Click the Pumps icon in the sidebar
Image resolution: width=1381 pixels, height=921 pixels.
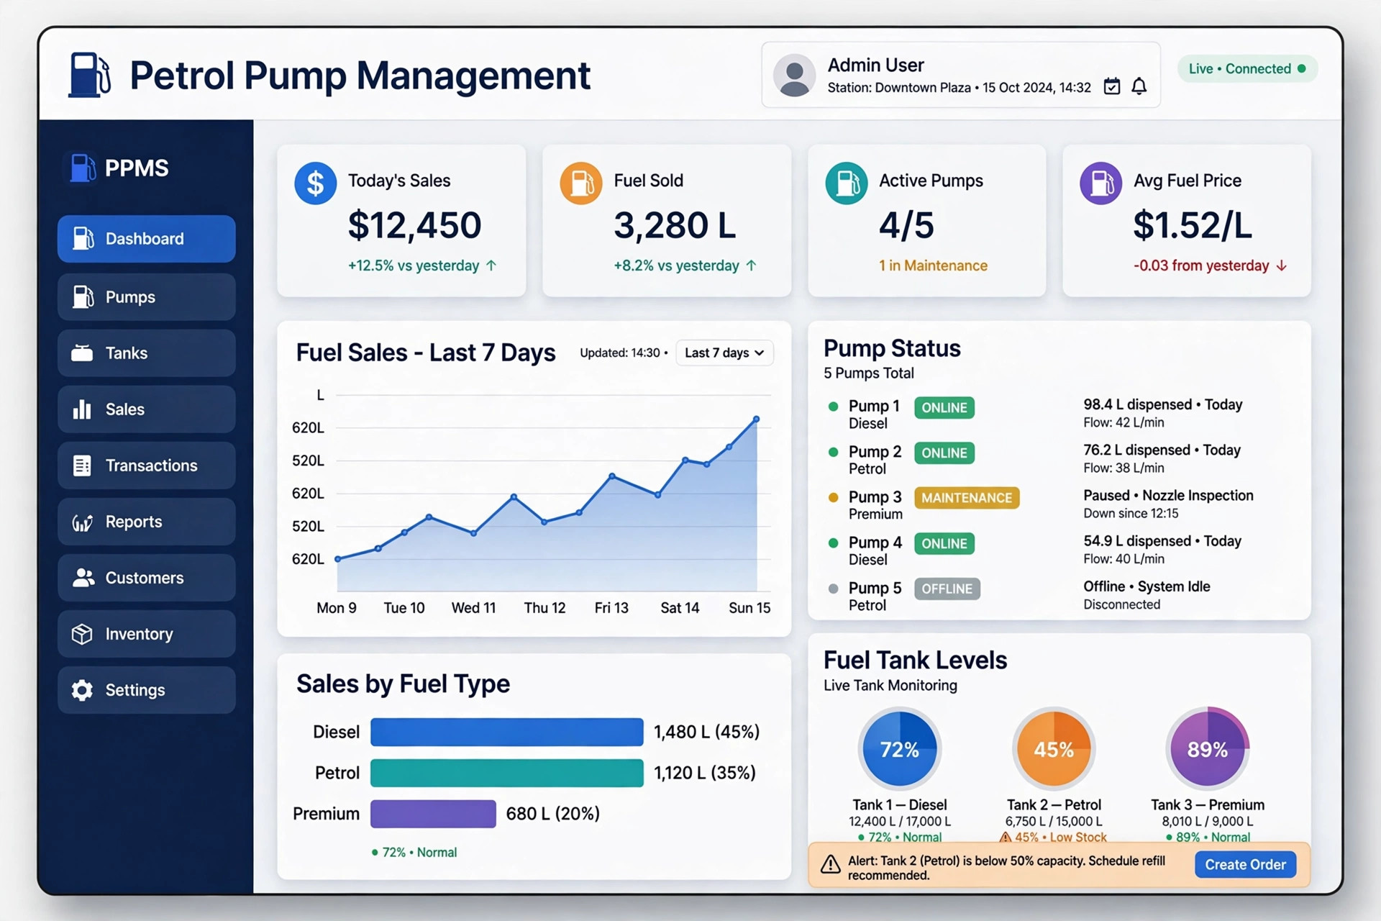tap(83, 296)
